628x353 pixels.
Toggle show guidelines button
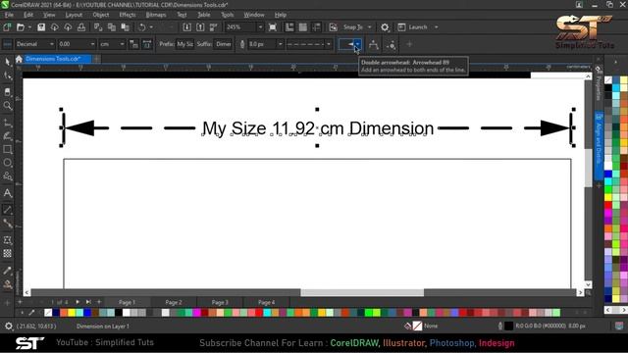pos(316,27)
